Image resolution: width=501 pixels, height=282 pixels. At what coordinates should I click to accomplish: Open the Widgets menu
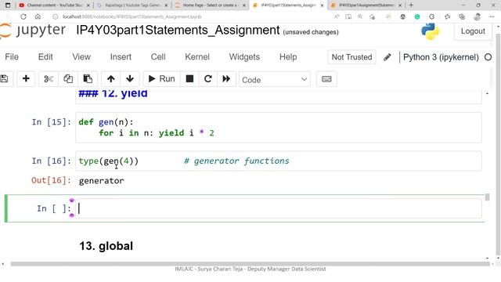[x=244, y=57]
